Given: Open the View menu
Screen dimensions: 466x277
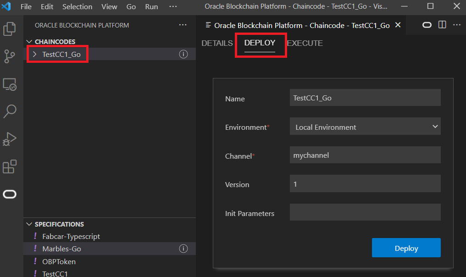Looking at the screenshot, I should click(109, 7).
